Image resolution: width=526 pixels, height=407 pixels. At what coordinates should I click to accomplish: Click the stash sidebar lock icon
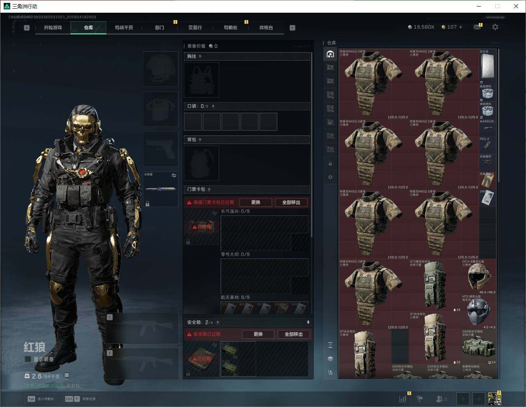[330, 164]
